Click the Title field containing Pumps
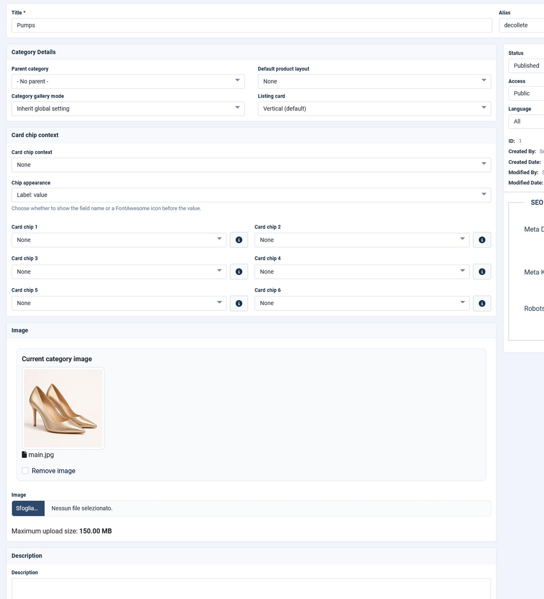The height and width of the screenshot is (599, 544). [252, 26]
